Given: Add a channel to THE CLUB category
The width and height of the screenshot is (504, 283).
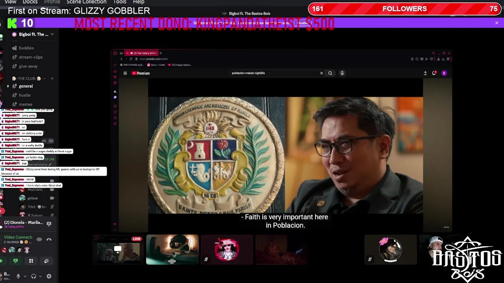Looking at the screenshot, I should pos(52,78).
